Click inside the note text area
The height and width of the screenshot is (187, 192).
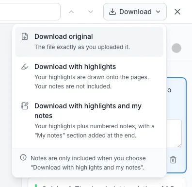174,134
